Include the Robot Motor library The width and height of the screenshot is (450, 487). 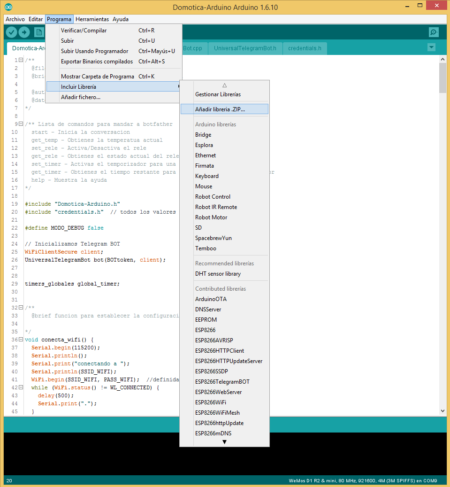click(224, 217)
